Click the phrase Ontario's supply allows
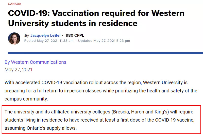Viewport: 203px width, 135px height. 52,128
